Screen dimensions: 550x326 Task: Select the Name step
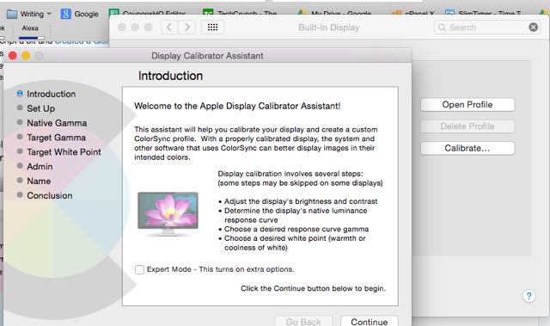pos(34,181)
